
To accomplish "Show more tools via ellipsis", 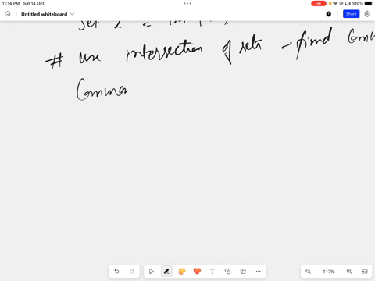I will (x=258, y=272).
